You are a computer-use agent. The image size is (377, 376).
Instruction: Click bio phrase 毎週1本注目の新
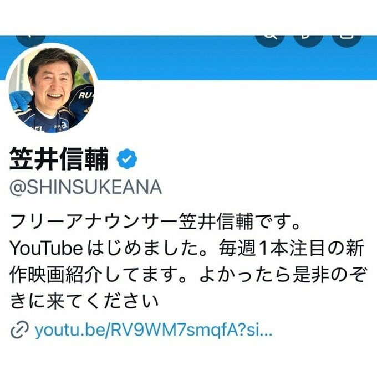[x=291, y=249]
